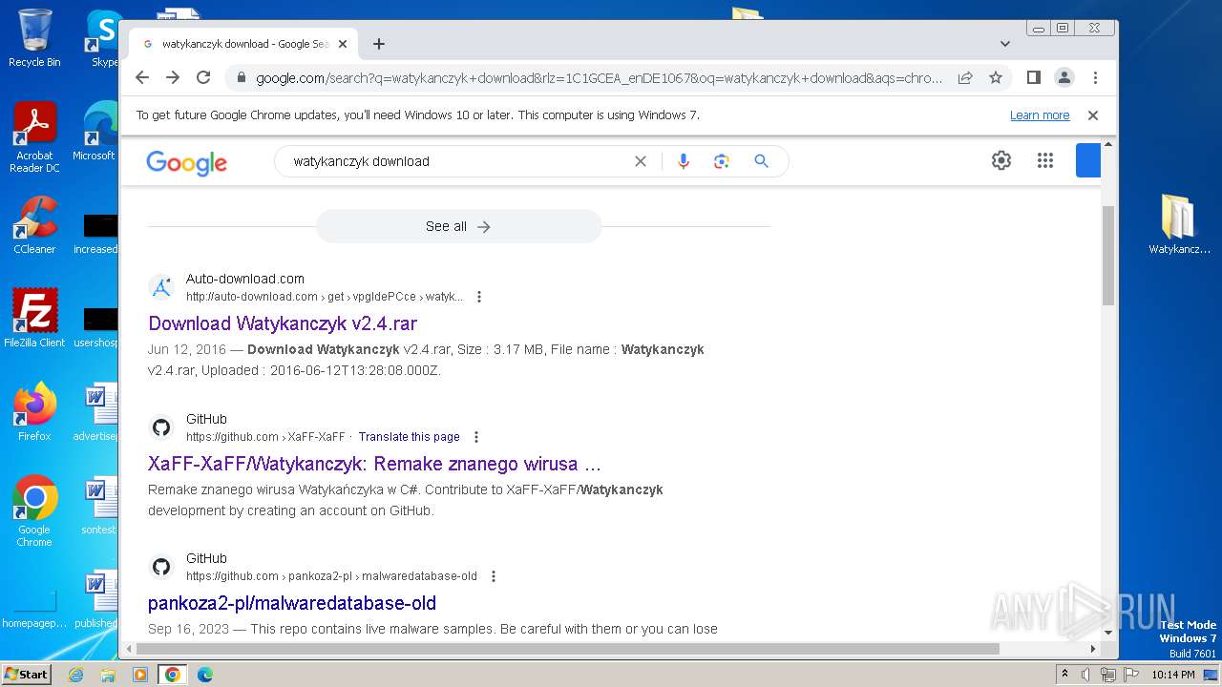Image resolution: width=1222 pixels, height=687 pixels.
Task: Share this page icon in address bar
Action: (x=965, y=77)
